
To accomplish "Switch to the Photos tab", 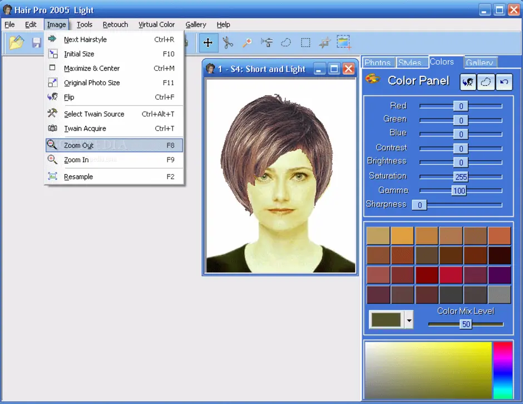I will (x=378, y=62).
